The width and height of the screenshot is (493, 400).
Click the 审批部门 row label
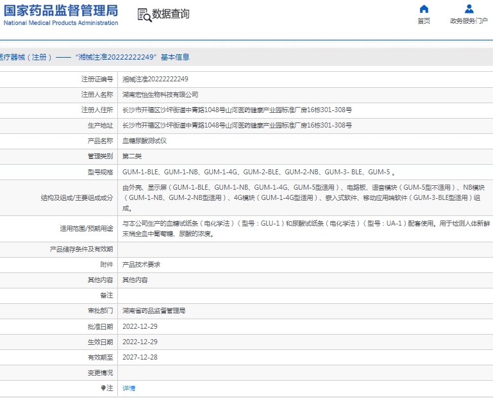pyautogui.click(x=100, y=311)
